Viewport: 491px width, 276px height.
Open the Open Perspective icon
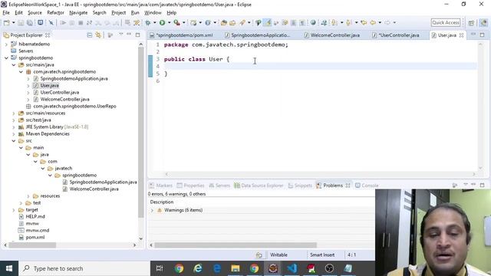[471, 22]
